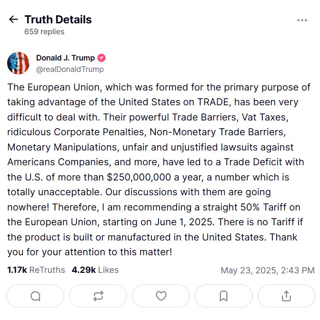This screenshot has width=320, height=320.
Task: Click the Truth Details heading
Action: tap(58, 20)
